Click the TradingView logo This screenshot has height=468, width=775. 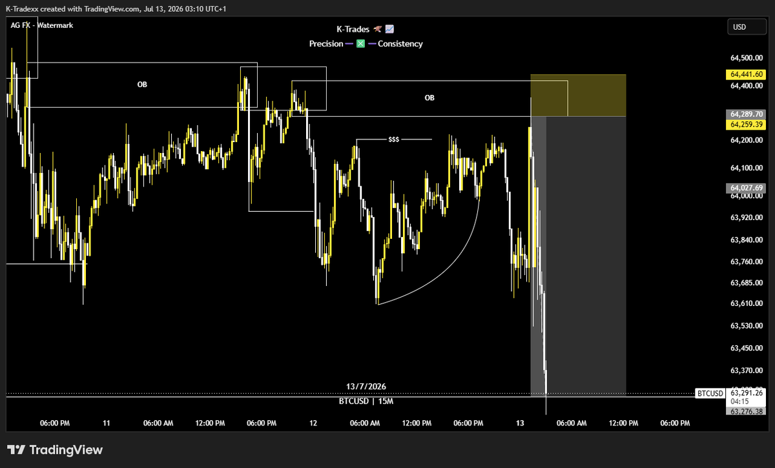[55, 450]
